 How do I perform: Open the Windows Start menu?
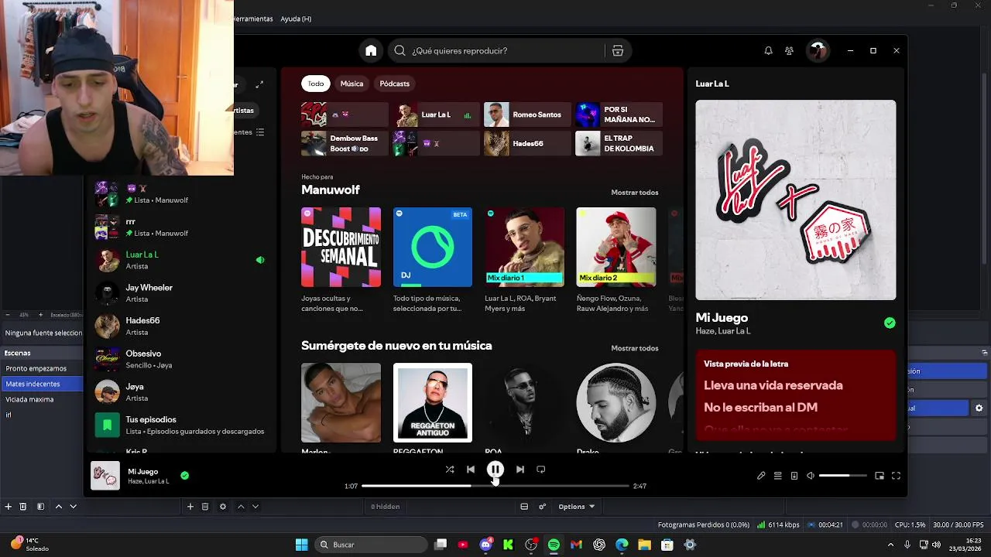point(302,545)
